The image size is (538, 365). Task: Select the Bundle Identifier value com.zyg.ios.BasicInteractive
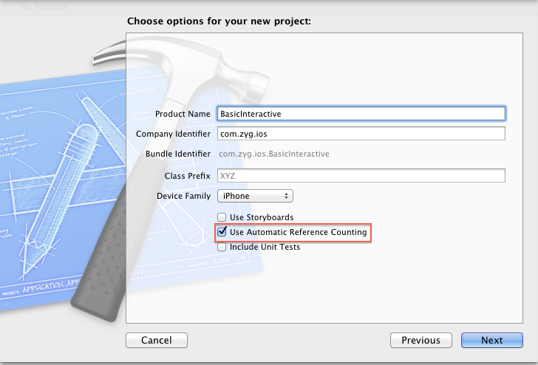274,154
